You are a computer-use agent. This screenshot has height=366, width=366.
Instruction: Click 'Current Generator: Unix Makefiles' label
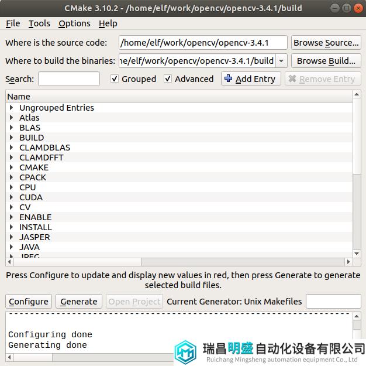234,302
